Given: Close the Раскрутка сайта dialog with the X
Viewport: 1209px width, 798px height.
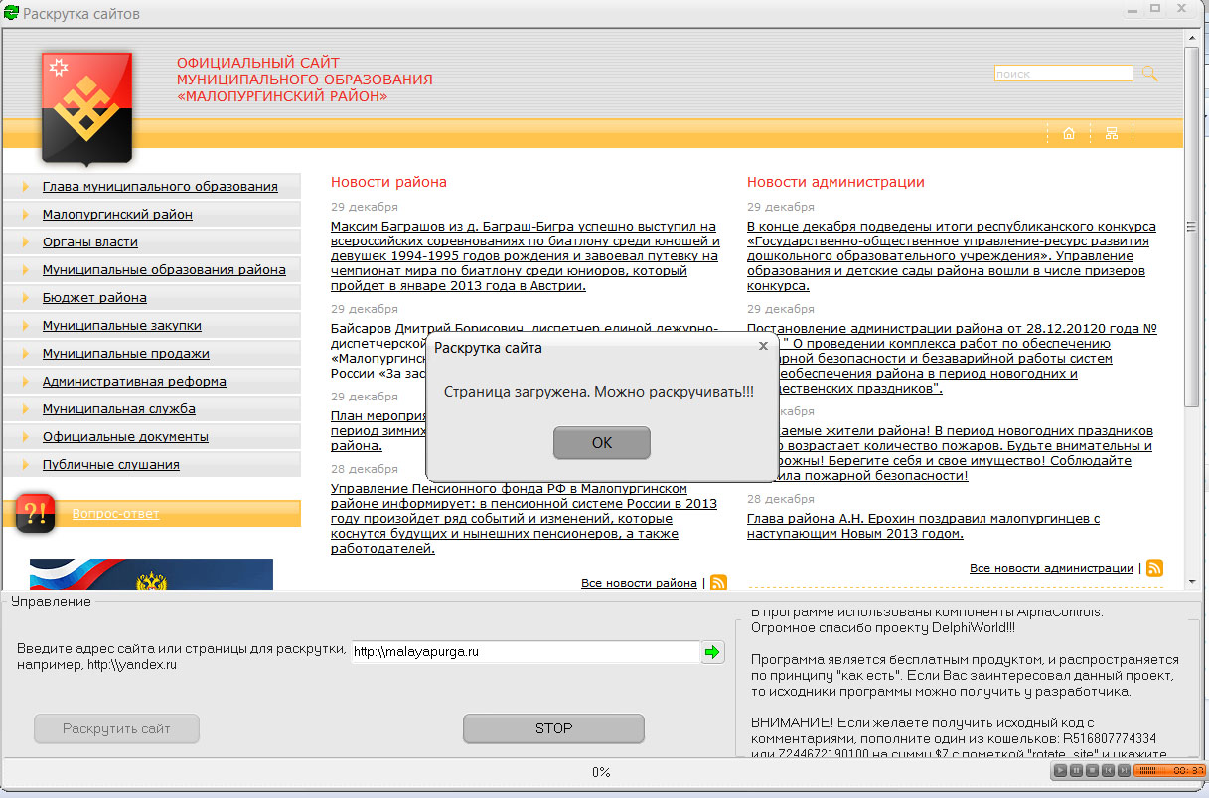Looking at the screenshot, I should tap(763, 346).
